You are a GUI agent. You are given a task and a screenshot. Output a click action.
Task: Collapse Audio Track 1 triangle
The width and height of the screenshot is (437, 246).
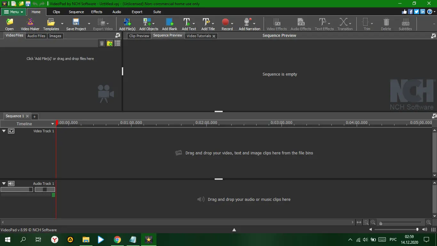(4, 184)
